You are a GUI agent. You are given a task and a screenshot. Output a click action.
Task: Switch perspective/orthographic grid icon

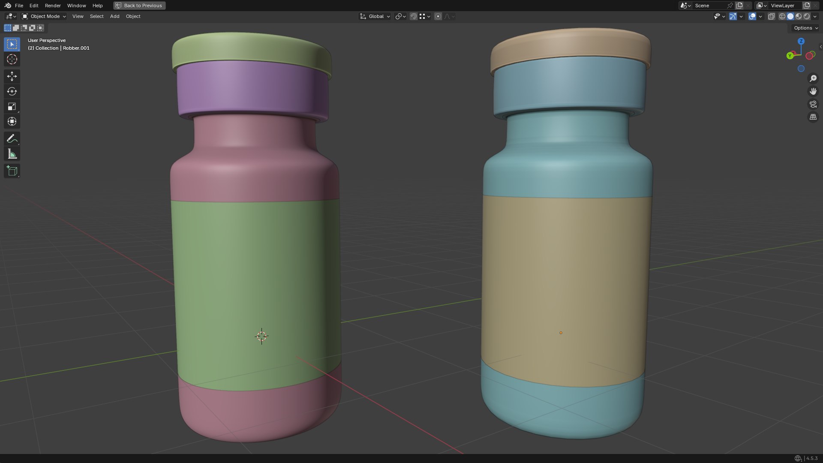(x=813, y=117)
